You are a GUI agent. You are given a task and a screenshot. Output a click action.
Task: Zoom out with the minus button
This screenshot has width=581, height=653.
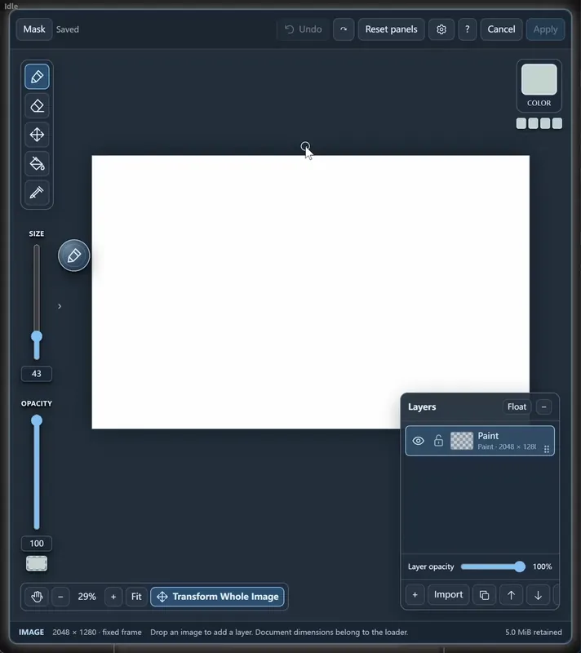(x=60, y=597)
